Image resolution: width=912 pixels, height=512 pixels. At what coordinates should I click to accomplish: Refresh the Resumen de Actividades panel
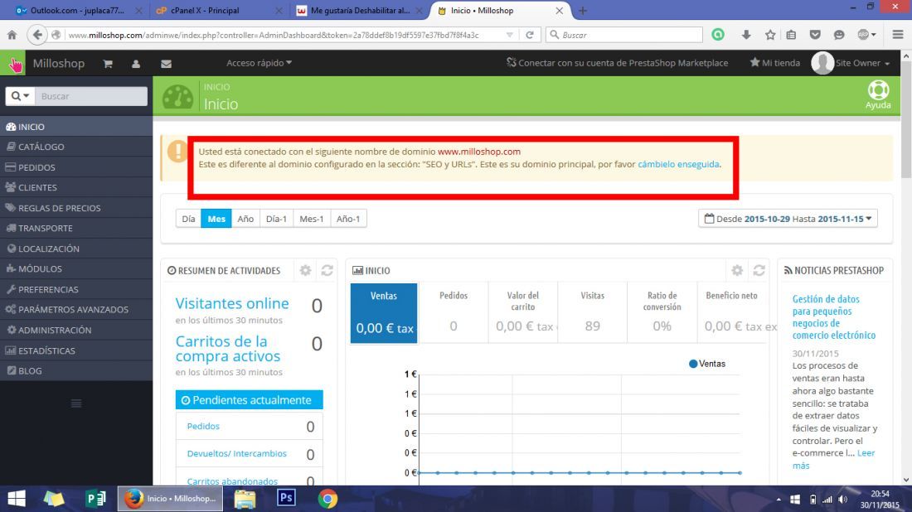click(327, 270)
